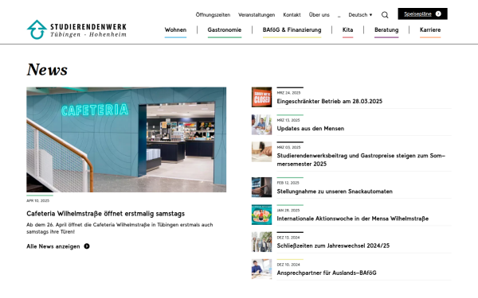
Task: Open Stellungnahme zu unseren Snackautomaten article
Action: click(335, 192)
